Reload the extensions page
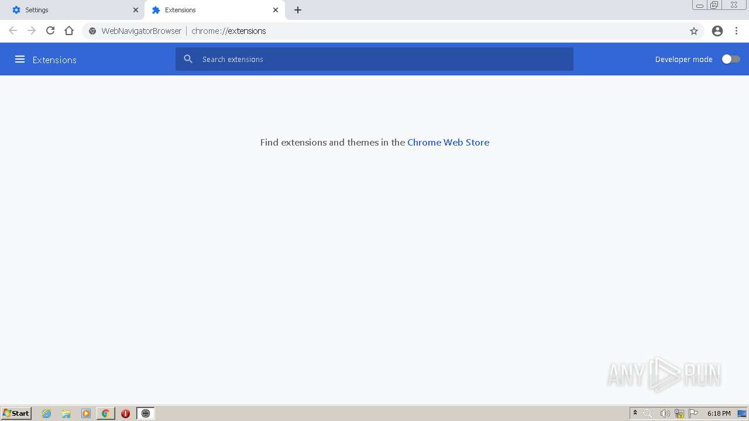This screenshot has width=749, height=421. tap(50, 31)
